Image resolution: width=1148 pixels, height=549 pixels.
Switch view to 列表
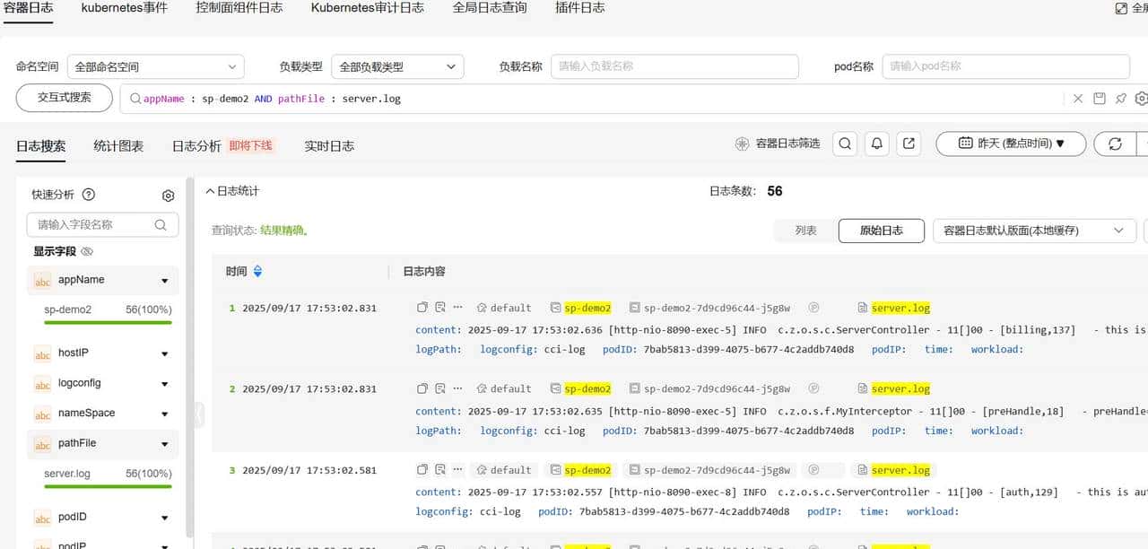pyautogui.click(x=804, y=231)
